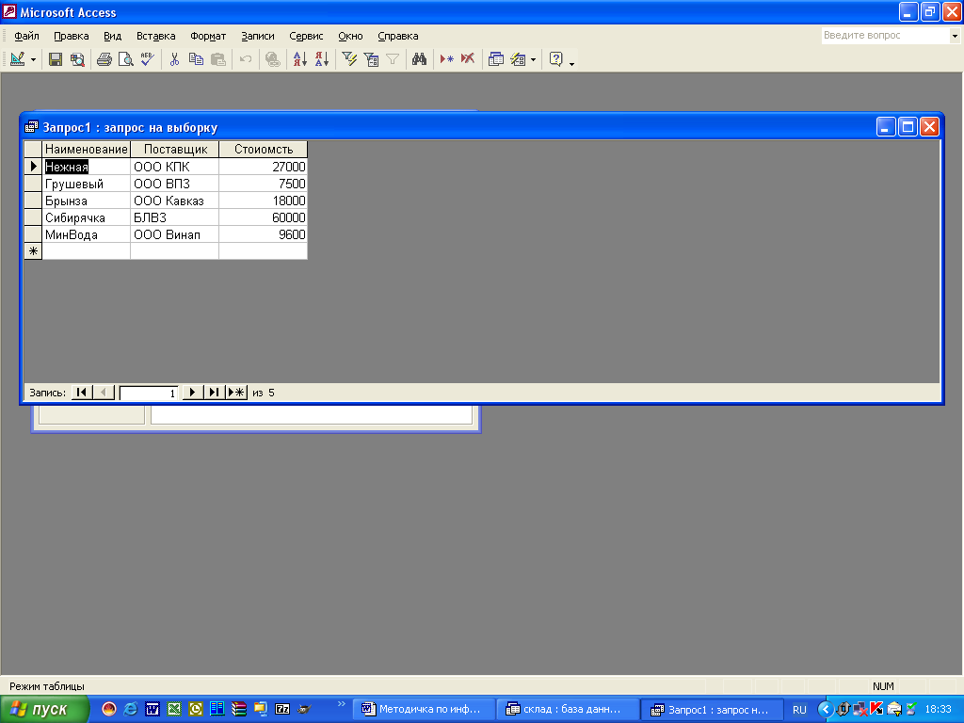Screen dimensions: 964x723
Task: Click the Сибирячка cell
Action: [86, 217]
